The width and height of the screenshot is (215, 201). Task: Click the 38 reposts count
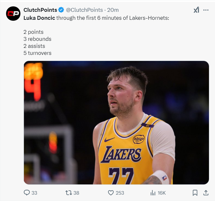(x=76, y=193)
